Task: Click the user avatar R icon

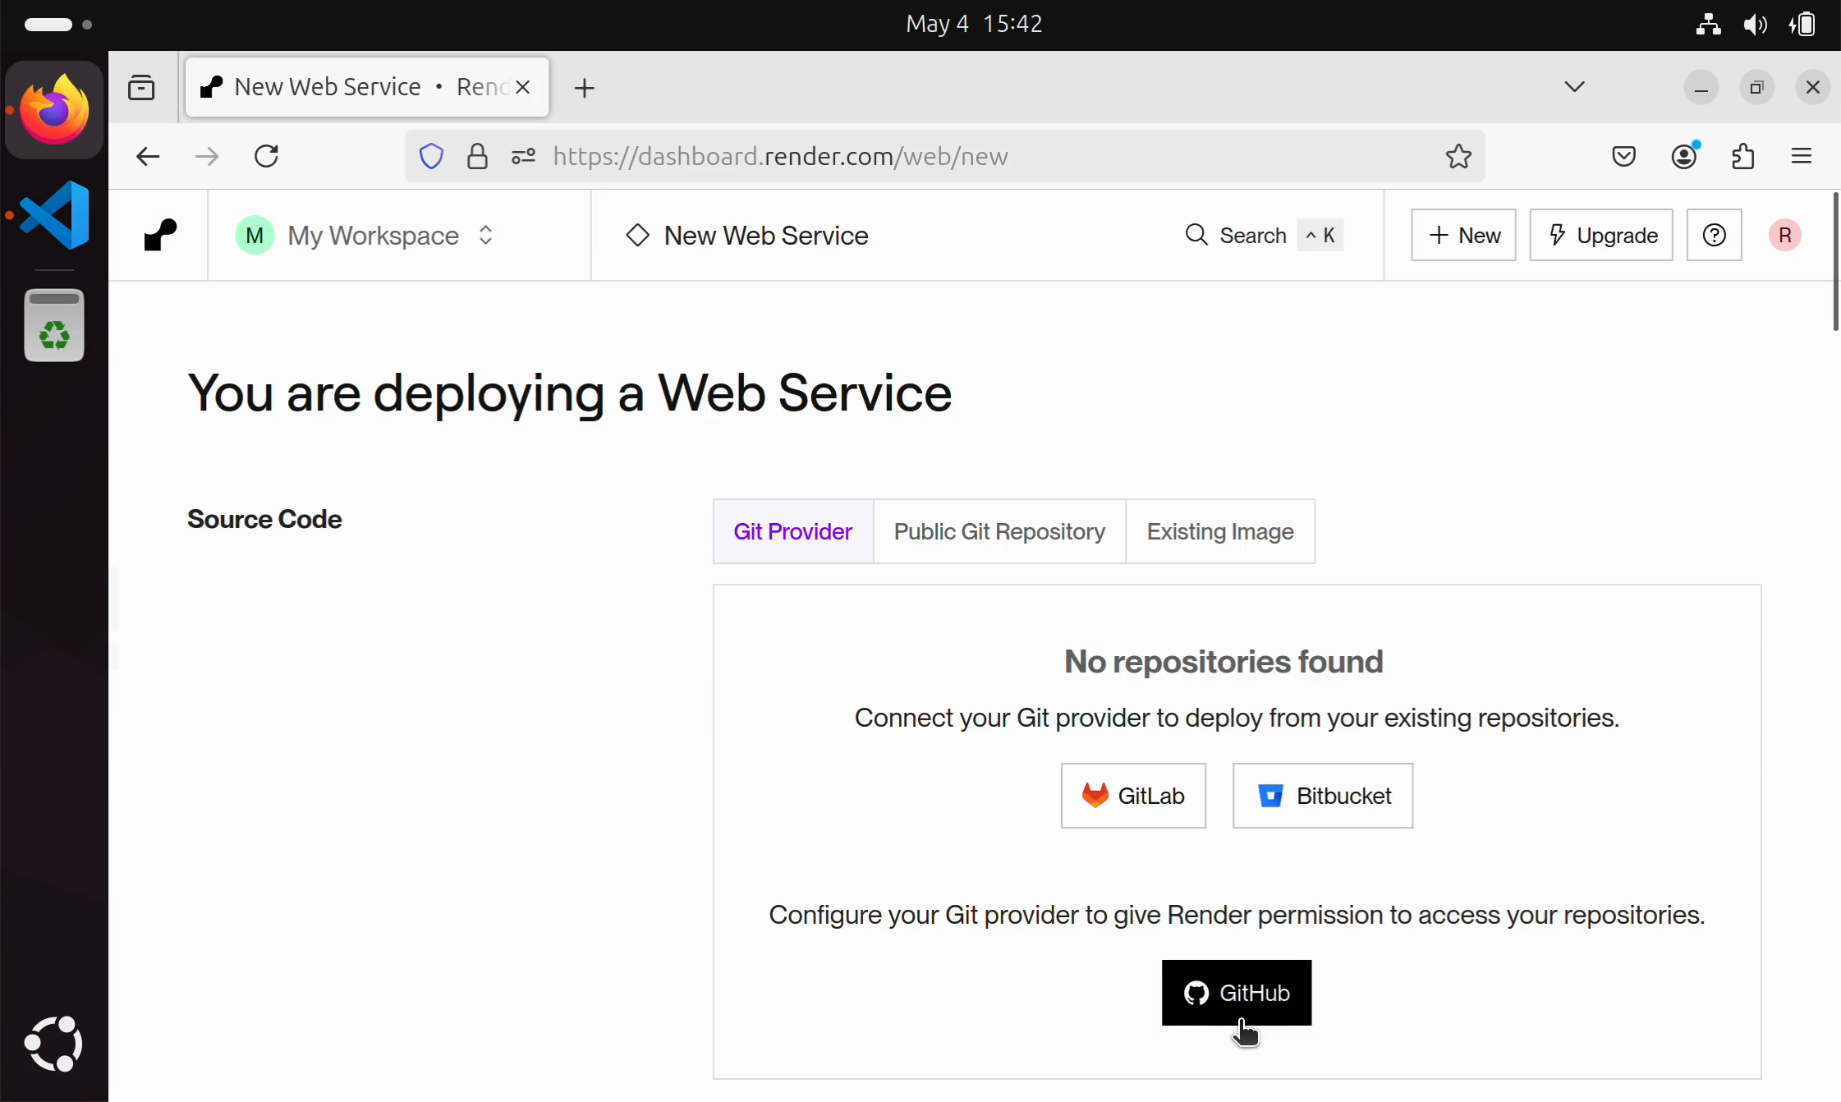Action: coord(1784,235)
